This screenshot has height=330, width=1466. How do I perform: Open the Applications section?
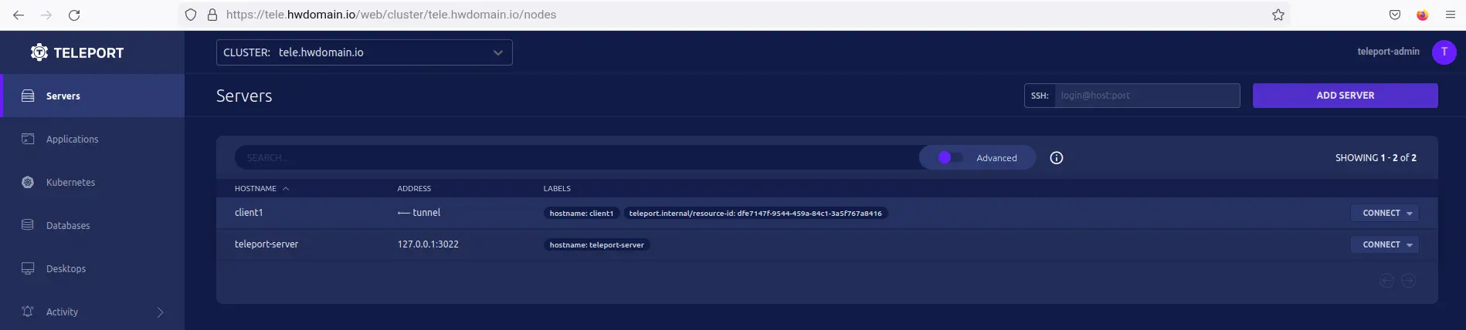click(93, 139)
